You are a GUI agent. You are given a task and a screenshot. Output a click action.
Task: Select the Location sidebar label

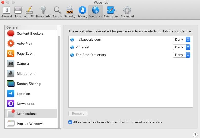click(24, 94)
